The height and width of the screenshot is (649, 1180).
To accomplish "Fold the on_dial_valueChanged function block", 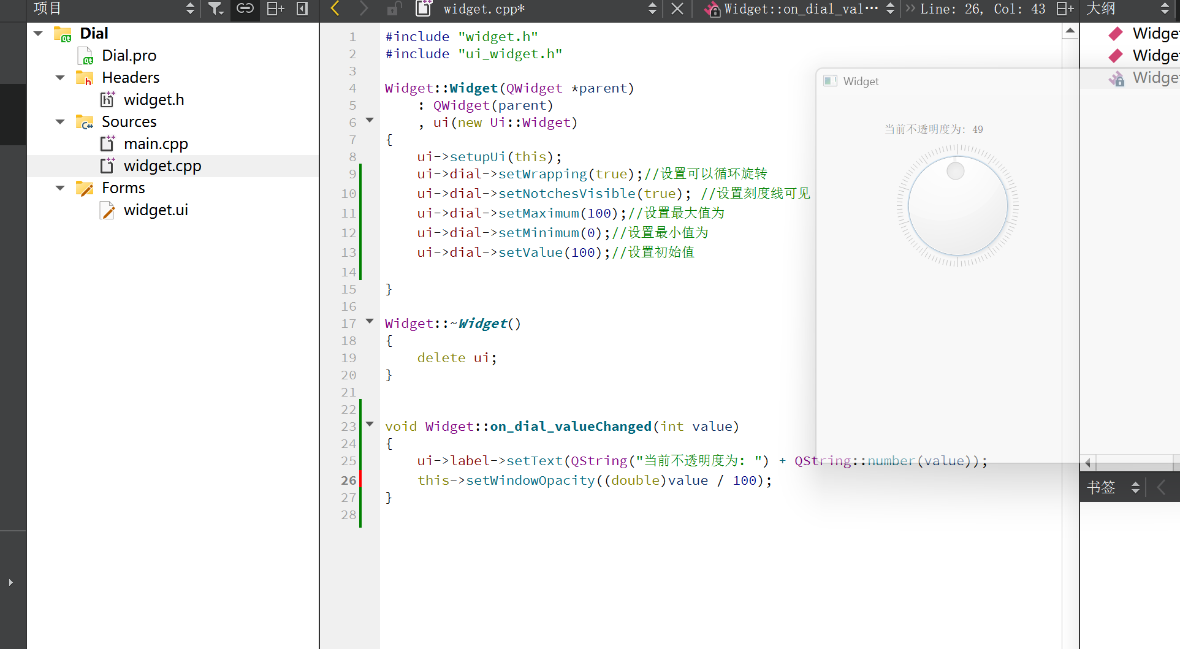I will point(370,423).
